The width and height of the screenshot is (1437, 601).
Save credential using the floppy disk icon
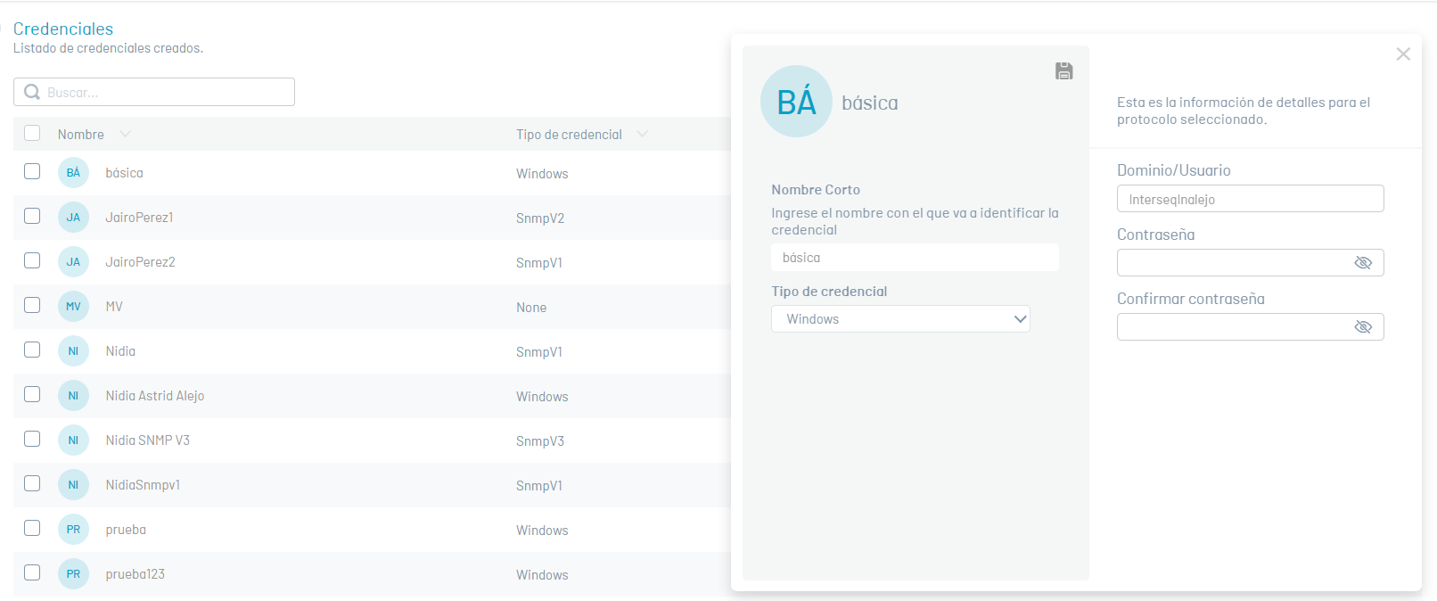(1063, 71)
